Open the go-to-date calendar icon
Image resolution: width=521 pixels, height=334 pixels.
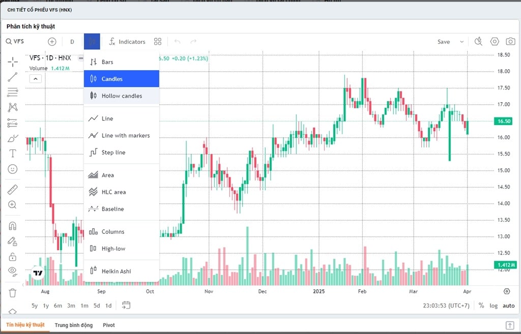126,305
